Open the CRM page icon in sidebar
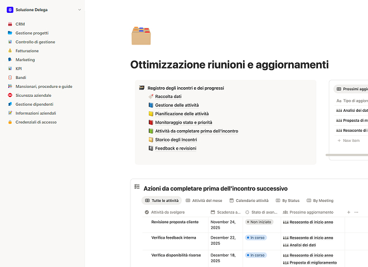 point(10,24)
